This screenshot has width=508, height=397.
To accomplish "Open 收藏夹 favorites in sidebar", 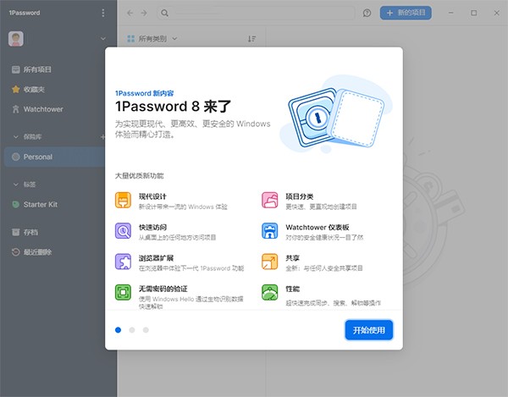I will 28,90.
